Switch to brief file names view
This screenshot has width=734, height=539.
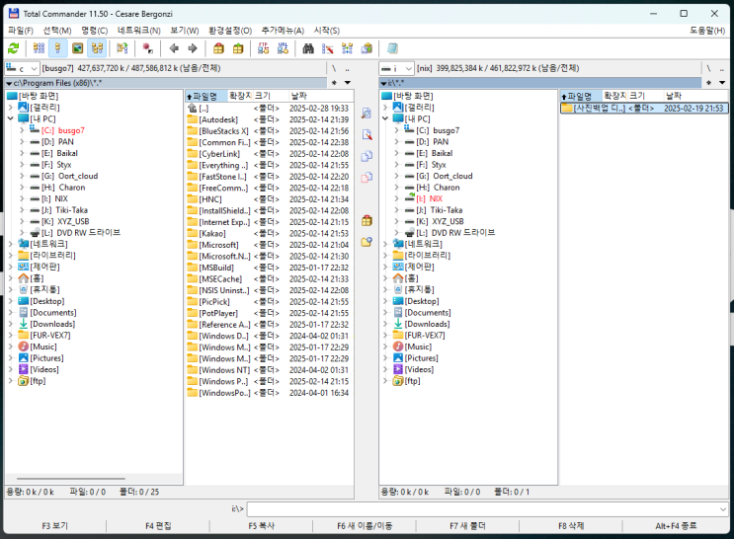(39, 48)
